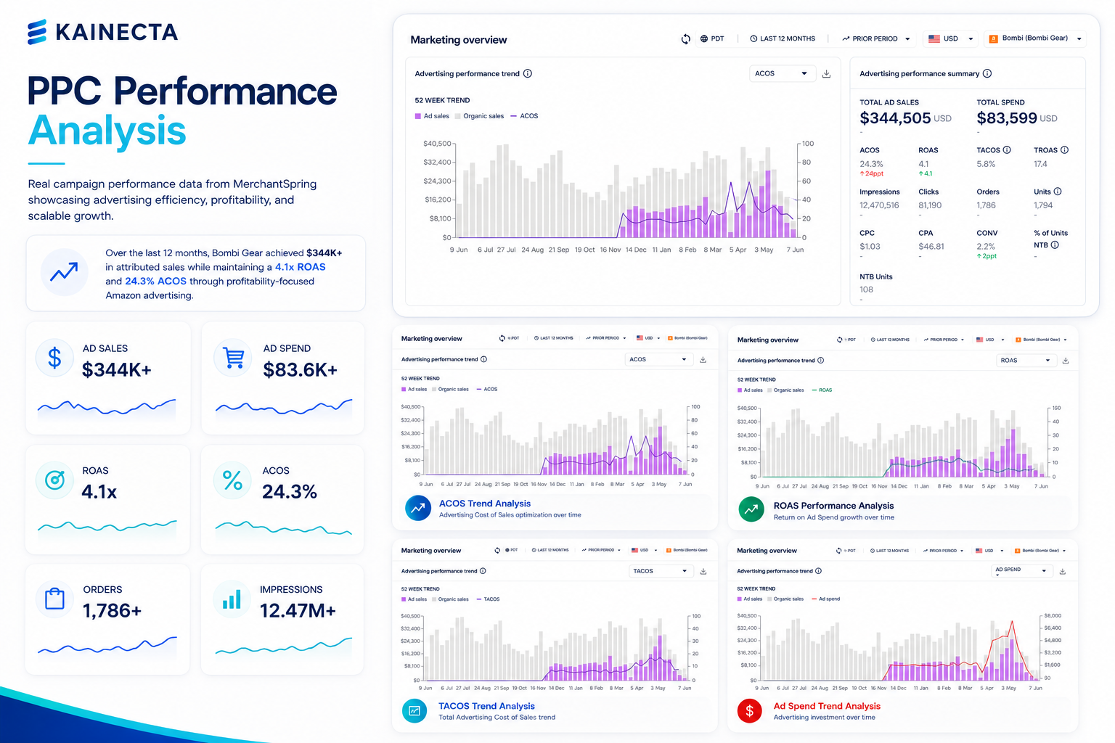
Task: Click the refresh icon in main Marketing overview
Action: point(685,39)
